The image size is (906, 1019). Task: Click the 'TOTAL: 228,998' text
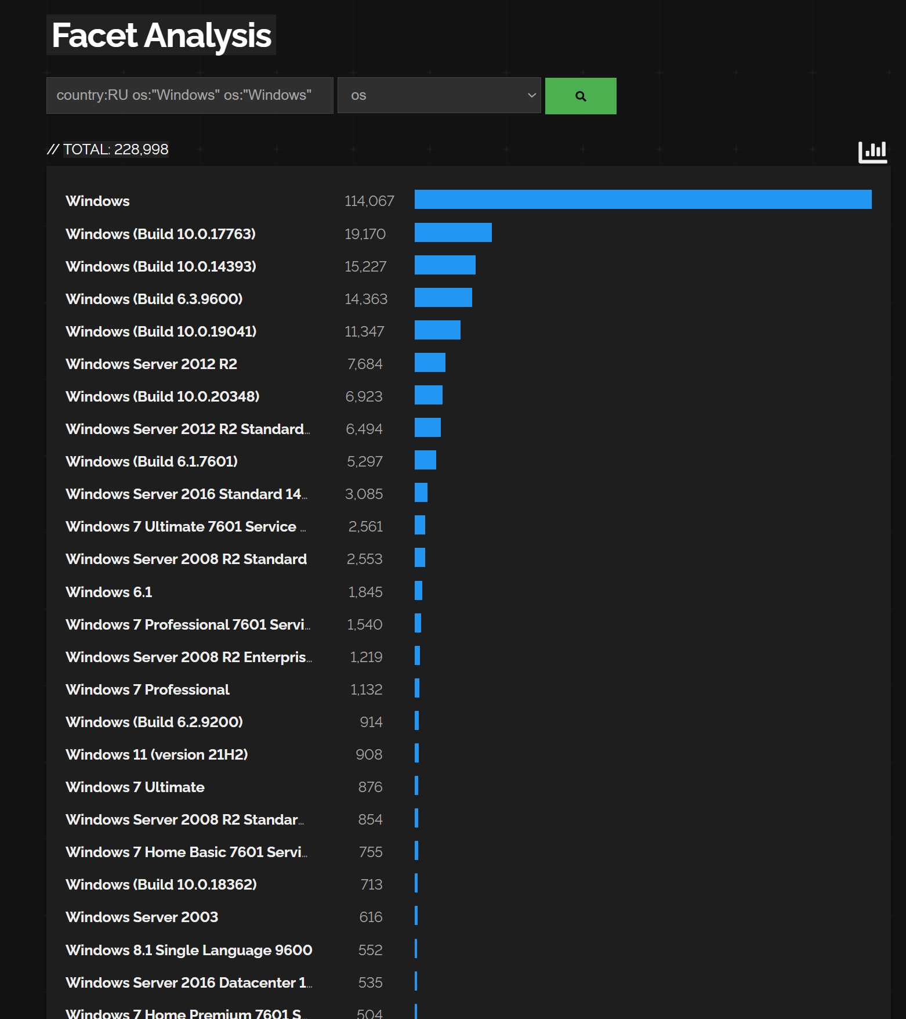click(x=115, y=149)
